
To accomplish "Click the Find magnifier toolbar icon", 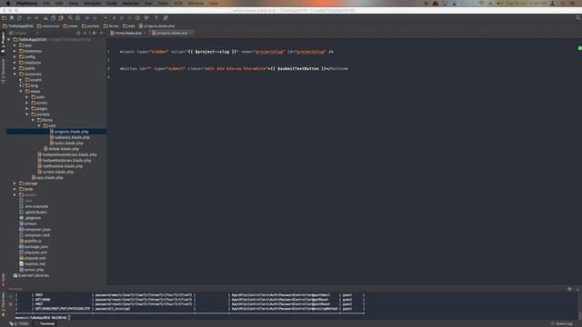I will click(70, 18).
